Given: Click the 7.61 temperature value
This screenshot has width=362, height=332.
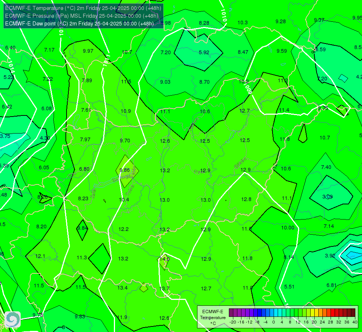Looking at the screenshot, I should (86, 110).
